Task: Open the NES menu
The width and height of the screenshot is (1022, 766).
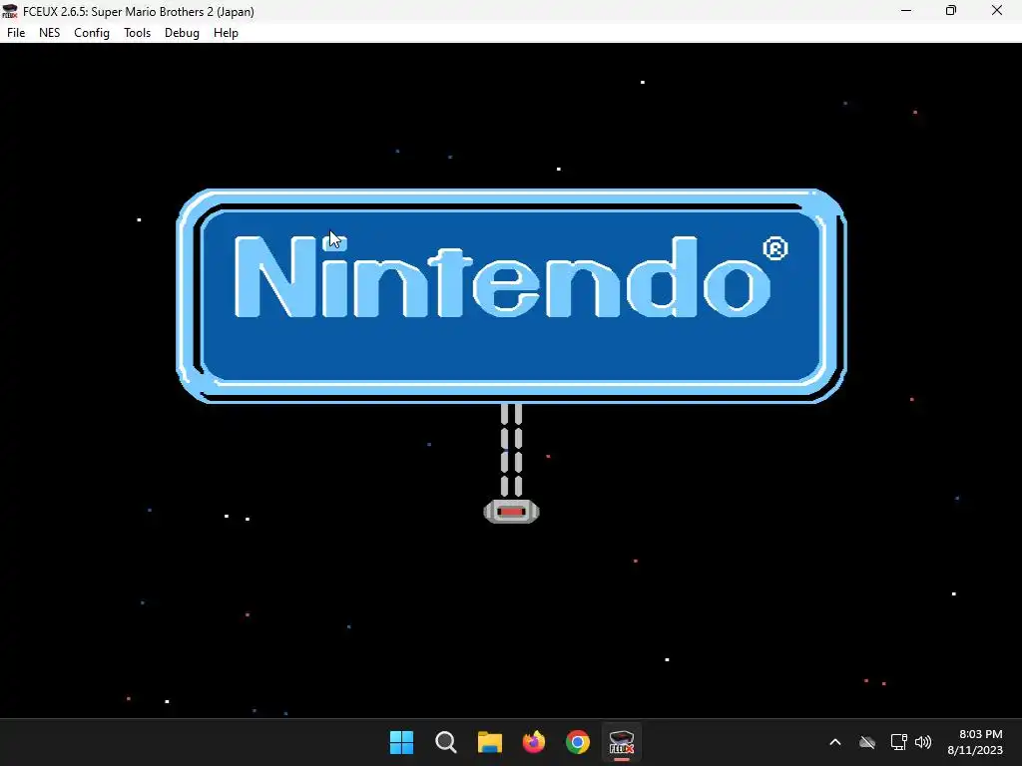Action: click(50, 33)
